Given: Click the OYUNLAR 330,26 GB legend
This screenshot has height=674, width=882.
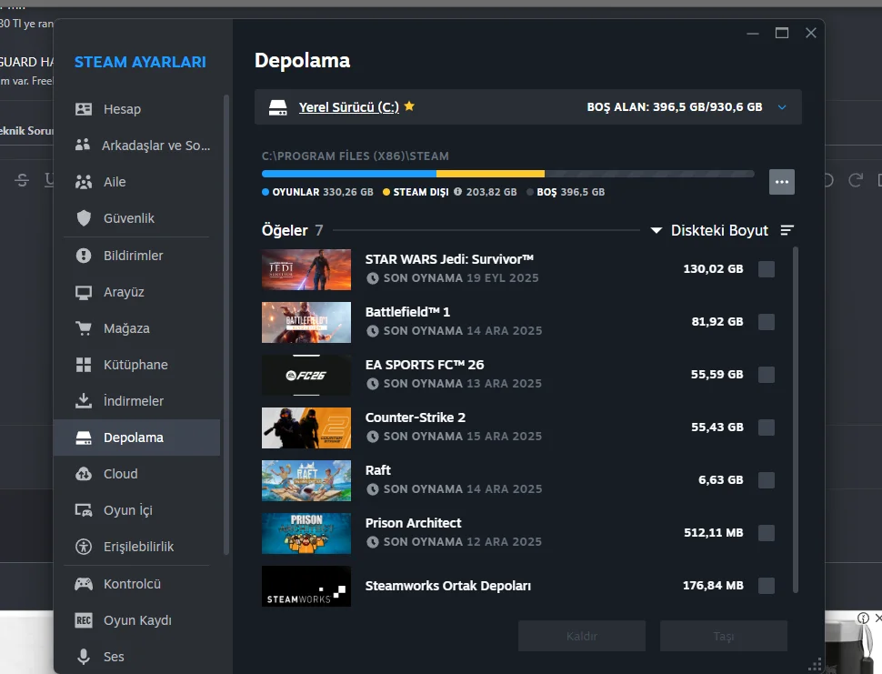Looking at the screenshot, I should click(318, 192).
